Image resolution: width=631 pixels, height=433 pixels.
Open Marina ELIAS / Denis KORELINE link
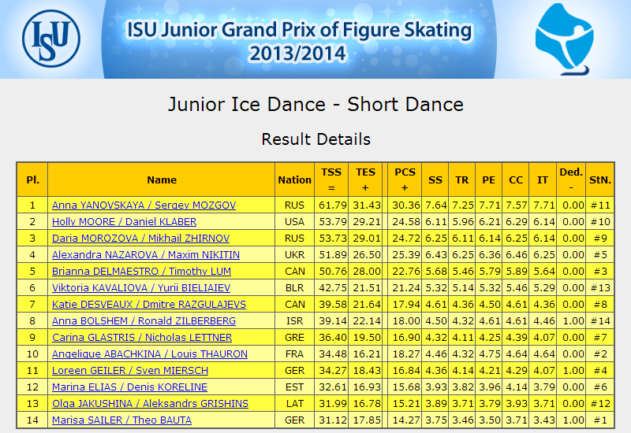[x=129, y=387]
